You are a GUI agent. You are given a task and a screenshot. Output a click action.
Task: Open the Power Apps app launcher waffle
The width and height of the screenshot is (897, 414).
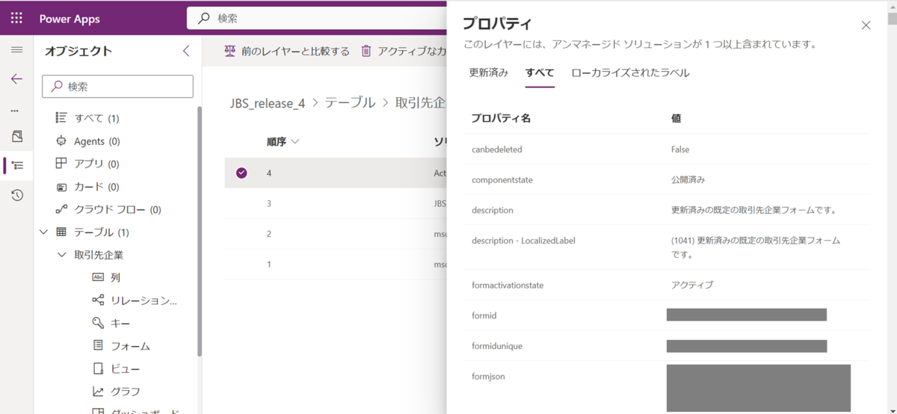16,18
